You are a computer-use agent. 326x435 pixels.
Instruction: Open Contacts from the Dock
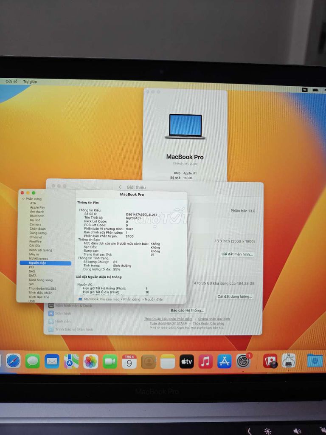(x=149, y=361)
